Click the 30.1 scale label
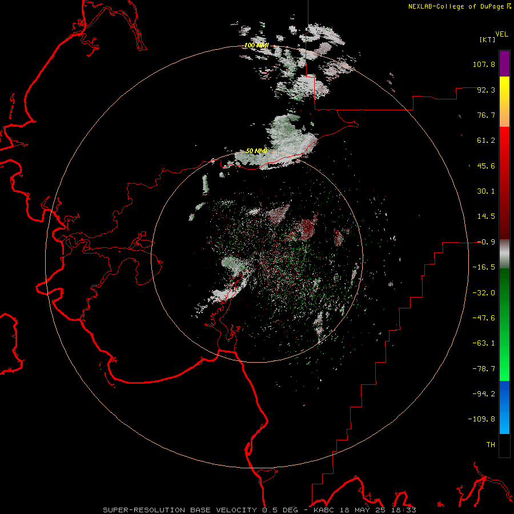 pos(486,191)
